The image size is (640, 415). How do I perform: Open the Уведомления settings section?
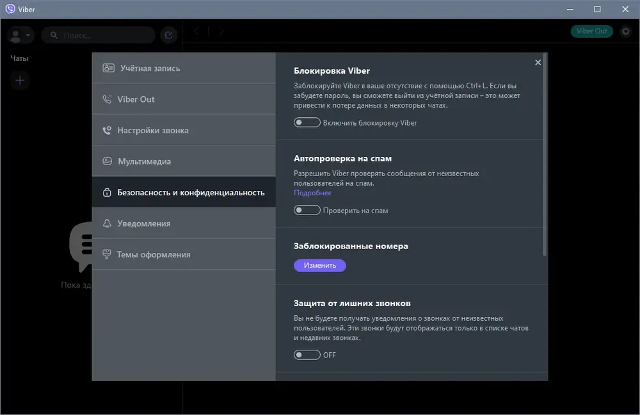[184, 223]
